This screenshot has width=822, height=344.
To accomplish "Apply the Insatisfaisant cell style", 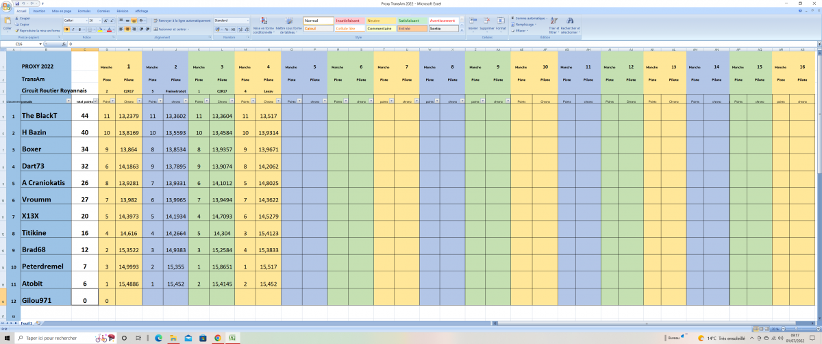I will tap(350, 21).
